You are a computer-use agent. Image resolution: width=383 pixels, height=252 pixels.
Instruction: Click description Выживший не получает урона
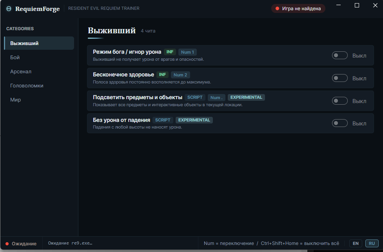point(148,59)
